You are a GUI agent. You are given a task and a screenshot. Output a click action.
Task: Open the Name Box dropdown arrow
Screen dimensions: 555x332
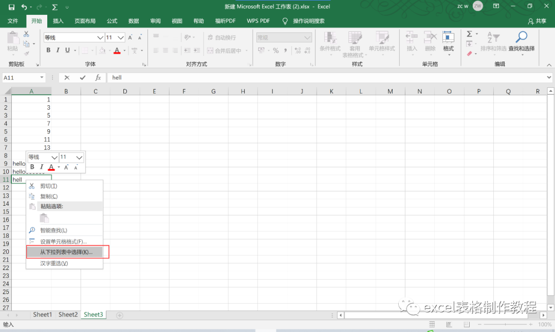(x=42, y=77)
